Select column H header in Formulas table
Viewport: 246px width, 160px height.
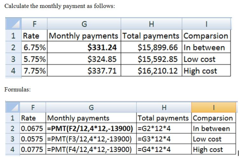(x=164, y=107)
